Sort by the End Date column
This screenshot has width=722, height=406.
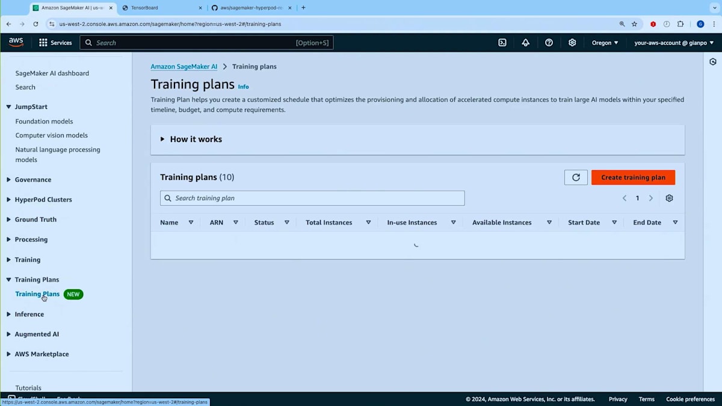[675, 223]
